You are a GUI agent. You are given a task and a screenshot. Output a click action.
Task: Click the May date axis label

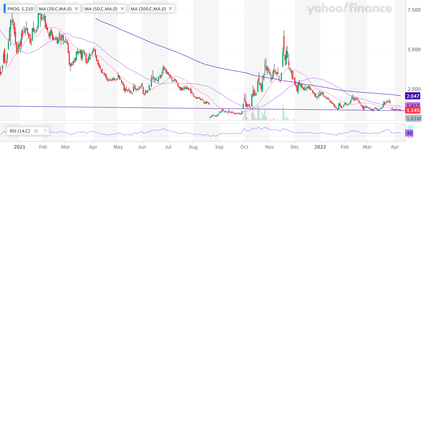tap(118, 147)
